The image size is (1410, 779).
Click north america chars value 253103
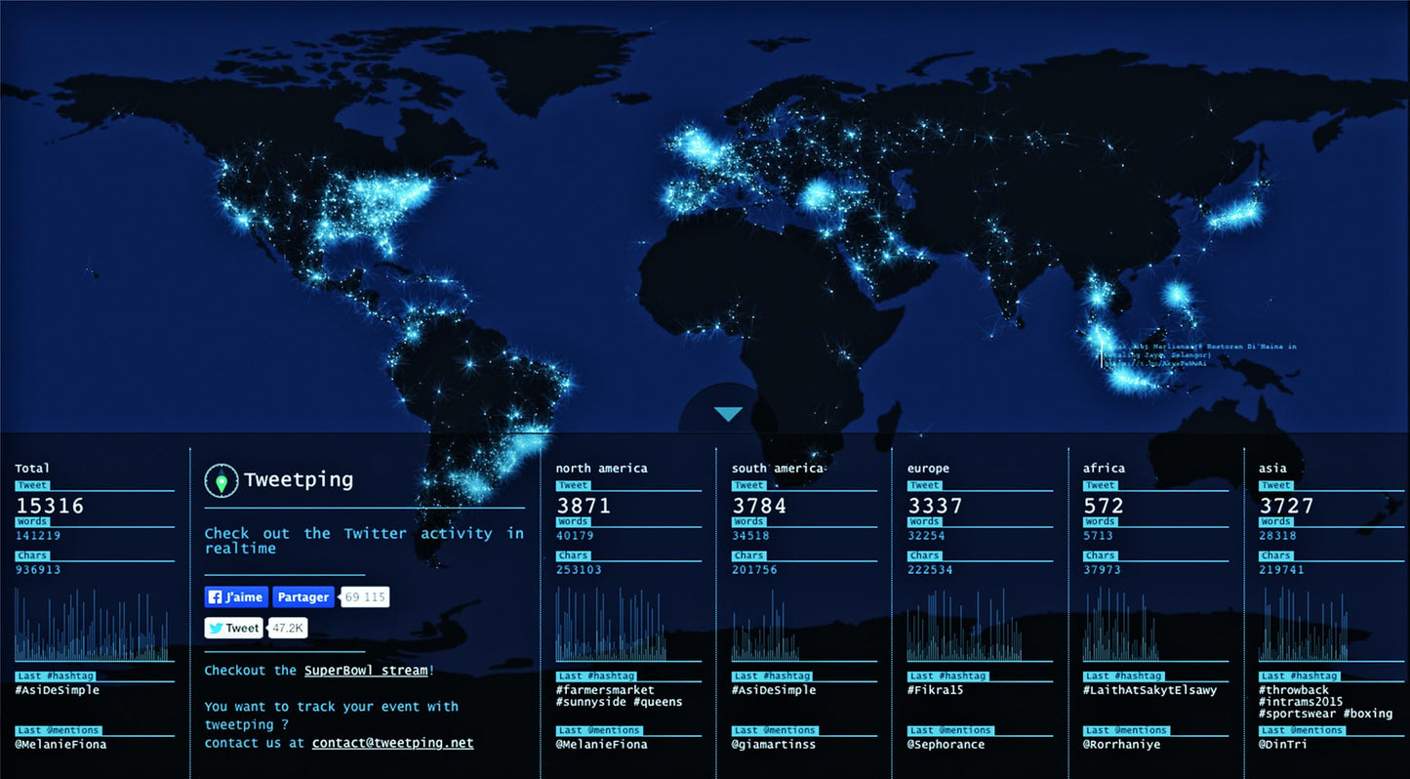click(x=580, y=570)
